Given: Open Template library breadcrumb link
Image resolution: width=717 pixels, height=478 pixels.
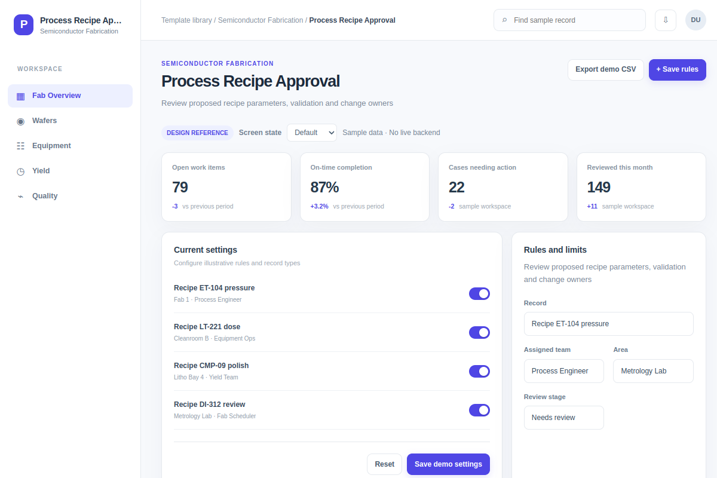Looking at the screenshot, I should tap(186, 20).
